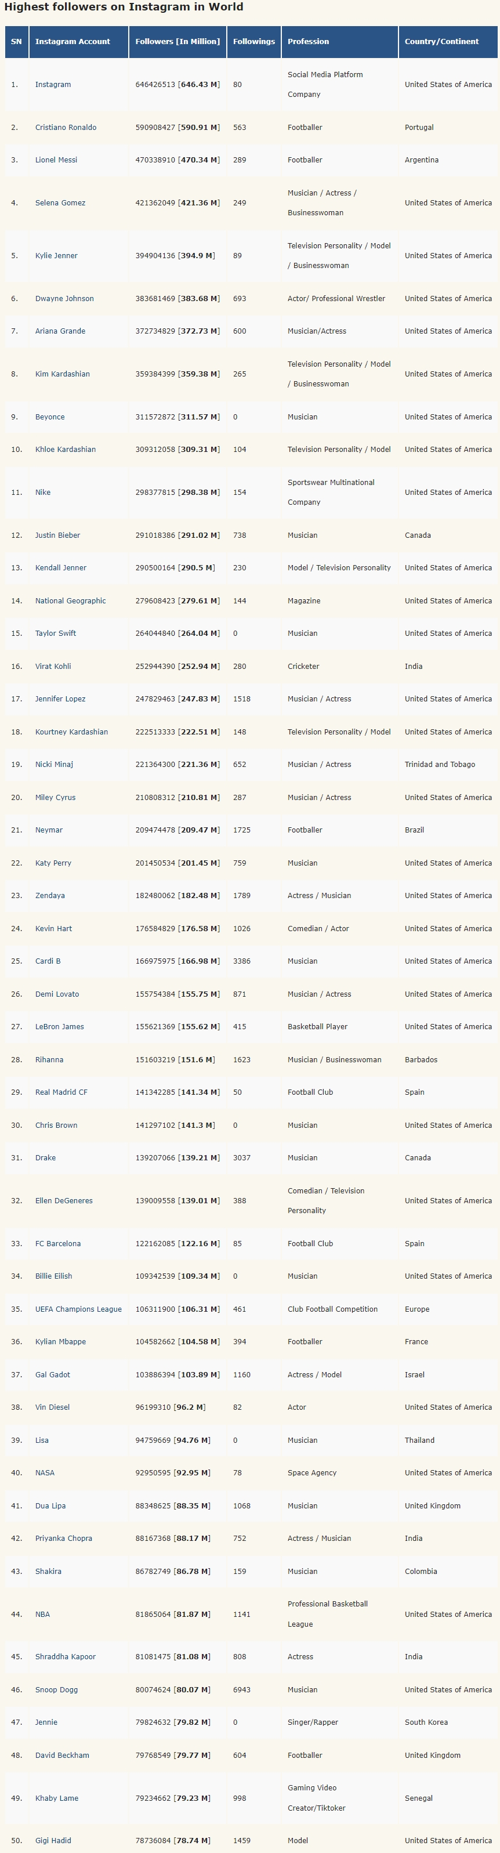Open the Rihanna account link
The image size is (500, 1853).
[x=50, y=1059]
